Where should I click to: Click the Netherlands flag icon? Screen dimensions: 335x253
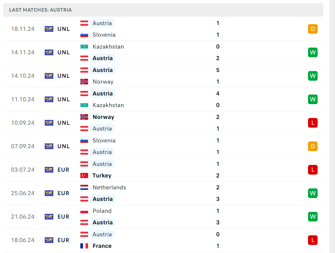84,187
